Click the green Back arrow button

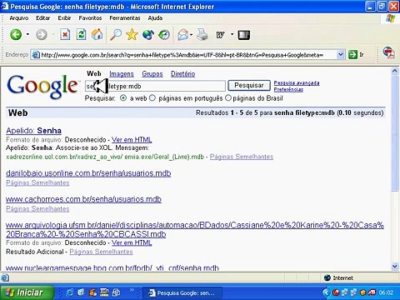[x=16, y=35]
